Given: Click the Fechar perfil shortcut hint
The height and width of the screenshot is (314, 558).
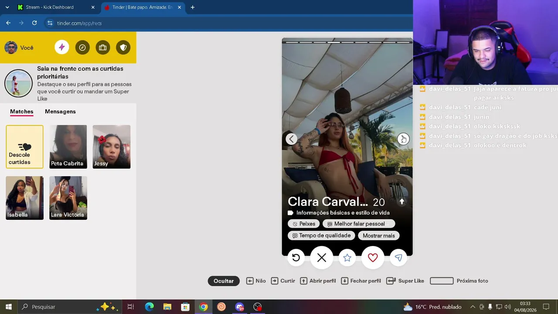Looking at the screenshot, I should (361, 281).
